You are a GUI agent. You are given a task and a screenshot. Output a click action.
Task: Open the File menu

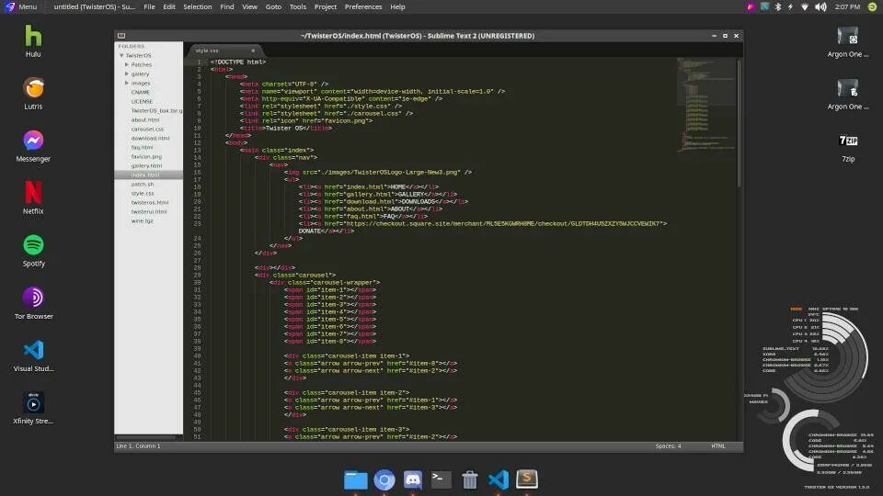click(x=149, y=6)
